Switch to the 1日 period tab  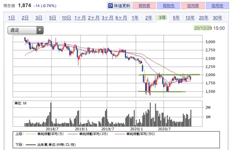(x=11, y=18)
